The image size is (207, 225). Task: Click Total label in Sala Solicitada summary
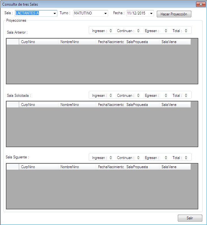pos(177,96)
